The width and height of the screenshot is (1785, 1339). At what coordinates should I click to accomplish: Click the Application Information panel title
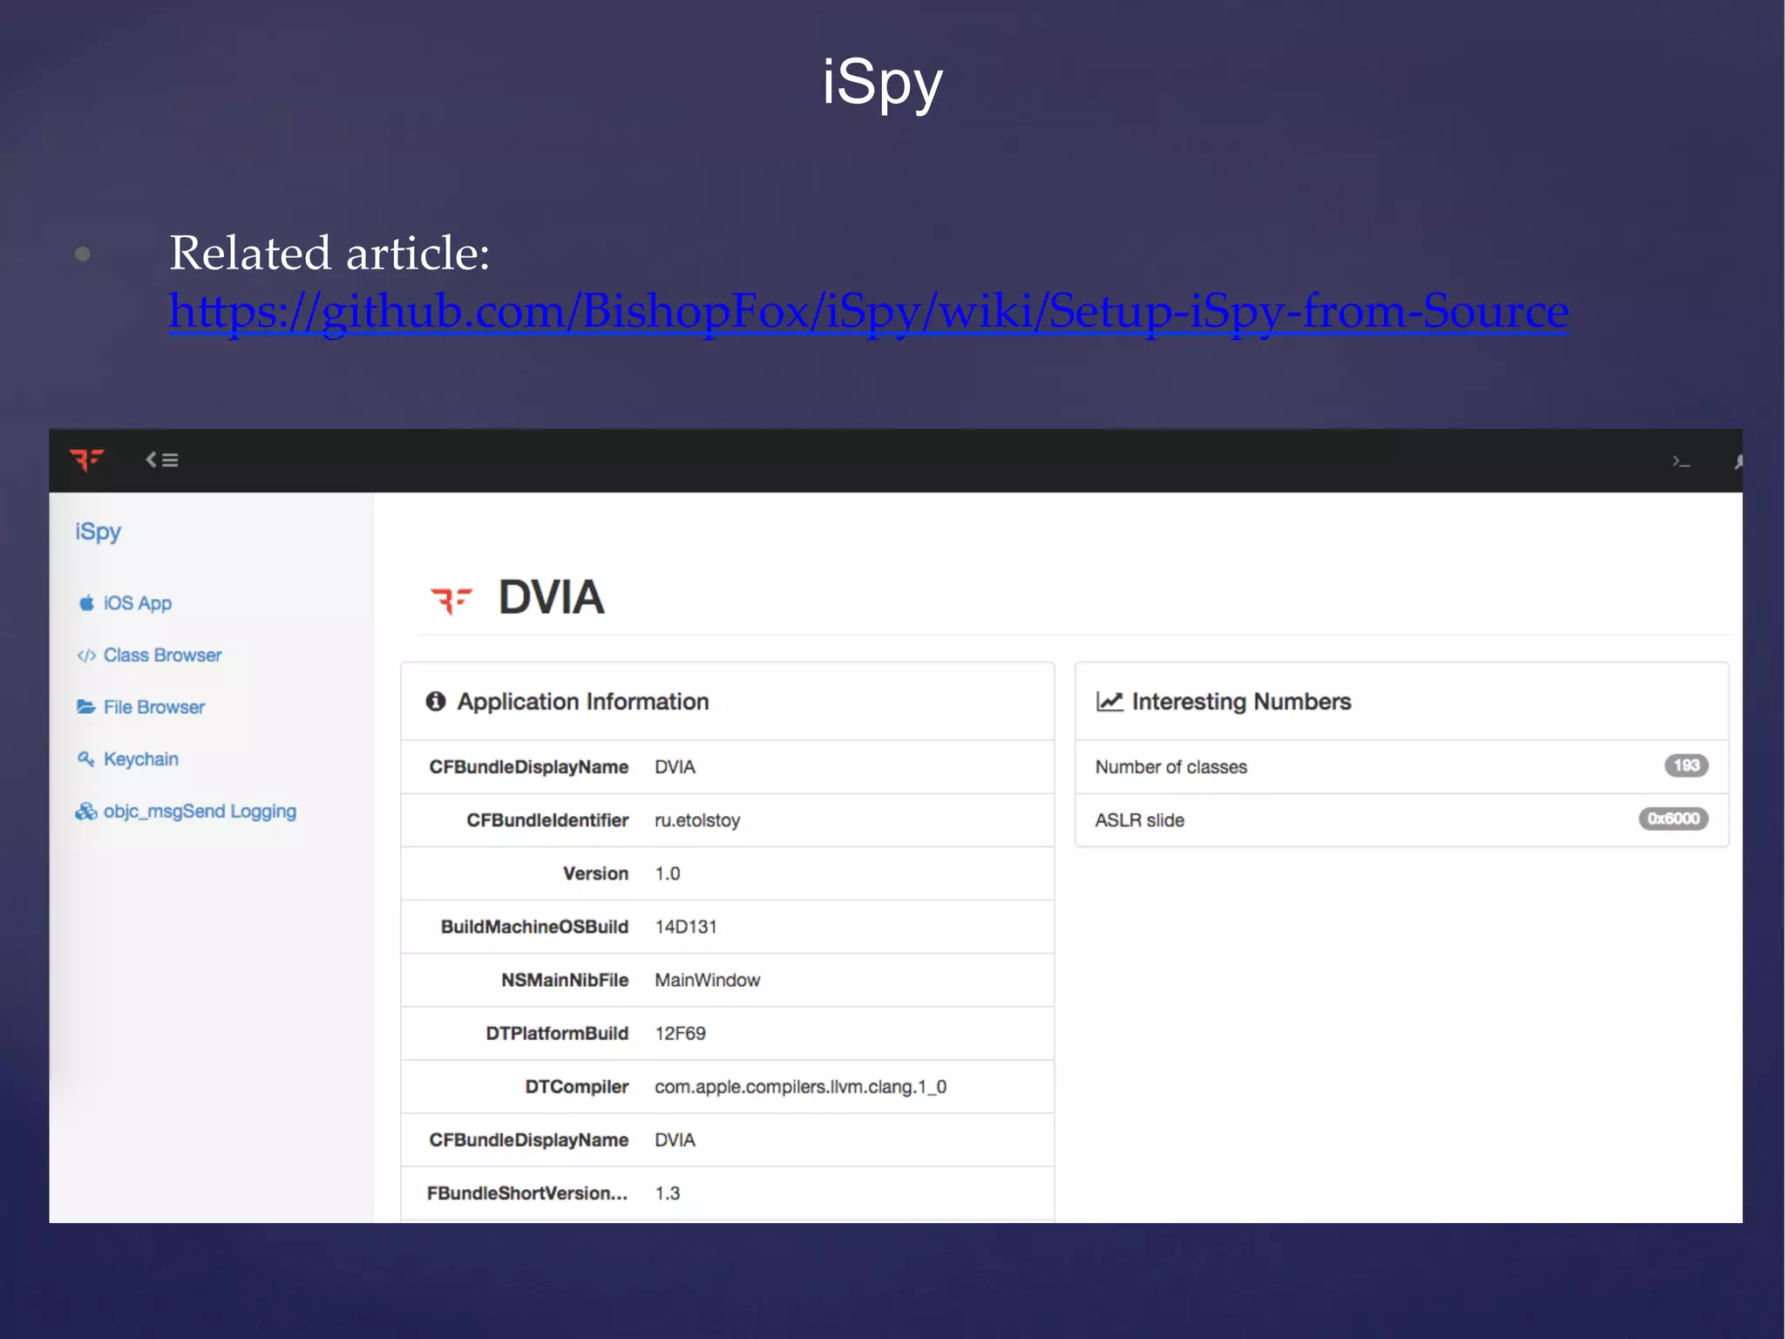583,702
